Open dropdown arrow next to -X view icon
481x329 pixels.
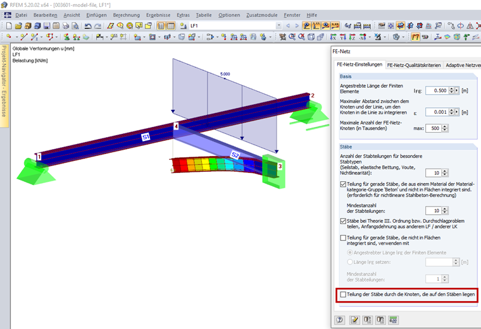tap(370, 37)
